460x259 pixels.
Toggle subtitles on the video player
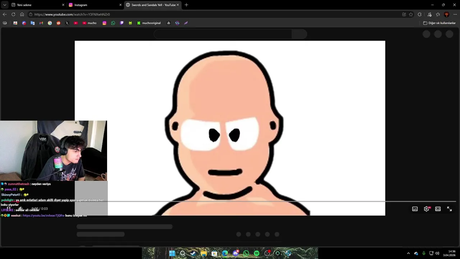(415, 209)
